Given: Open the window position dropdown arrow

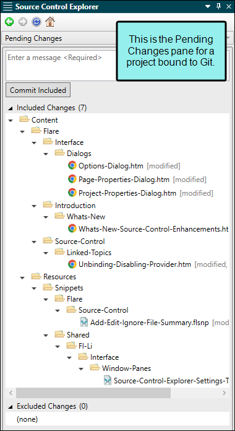Looking at the screenshot, I should pyautogui.click(x=208, y=6).
